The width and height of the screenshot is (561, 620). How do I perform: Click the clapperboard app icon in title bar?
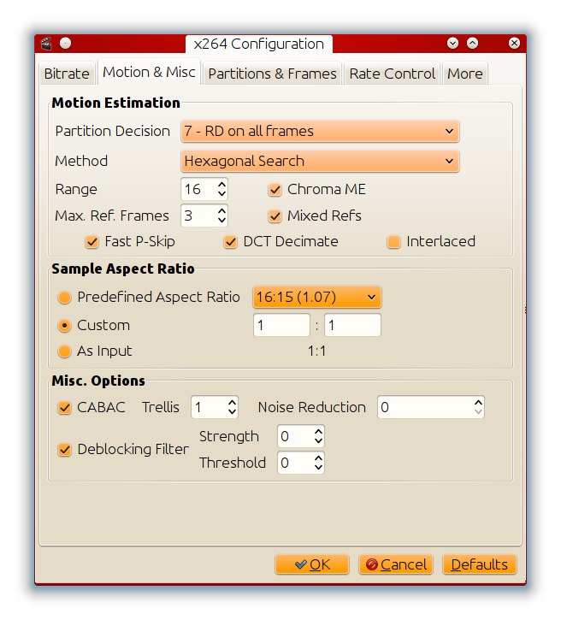pyautogui.click(x=47, y=44)
